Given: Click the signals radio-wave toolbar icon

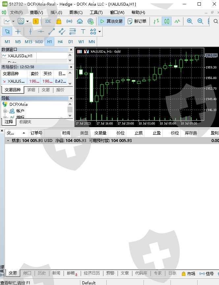Looking at the screenshot, I should tap(69, 21).
